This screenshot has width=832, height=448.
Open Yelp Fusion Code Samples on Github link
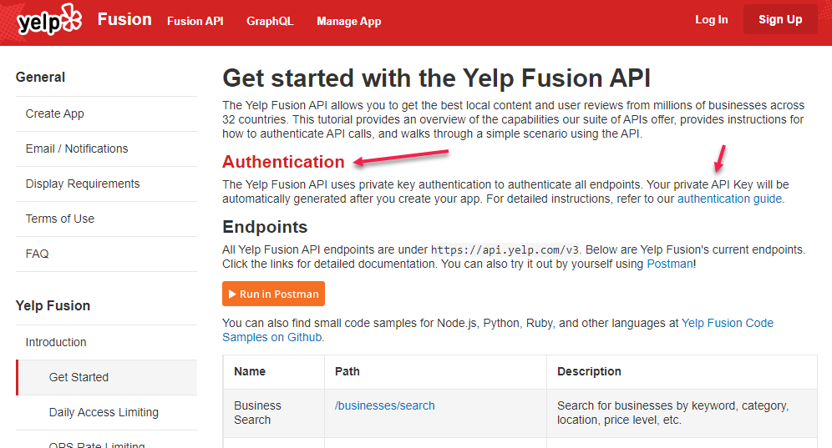tap(498, 330)
